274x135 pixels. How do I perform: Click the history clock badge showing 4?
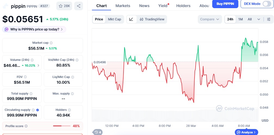(97, 132)
